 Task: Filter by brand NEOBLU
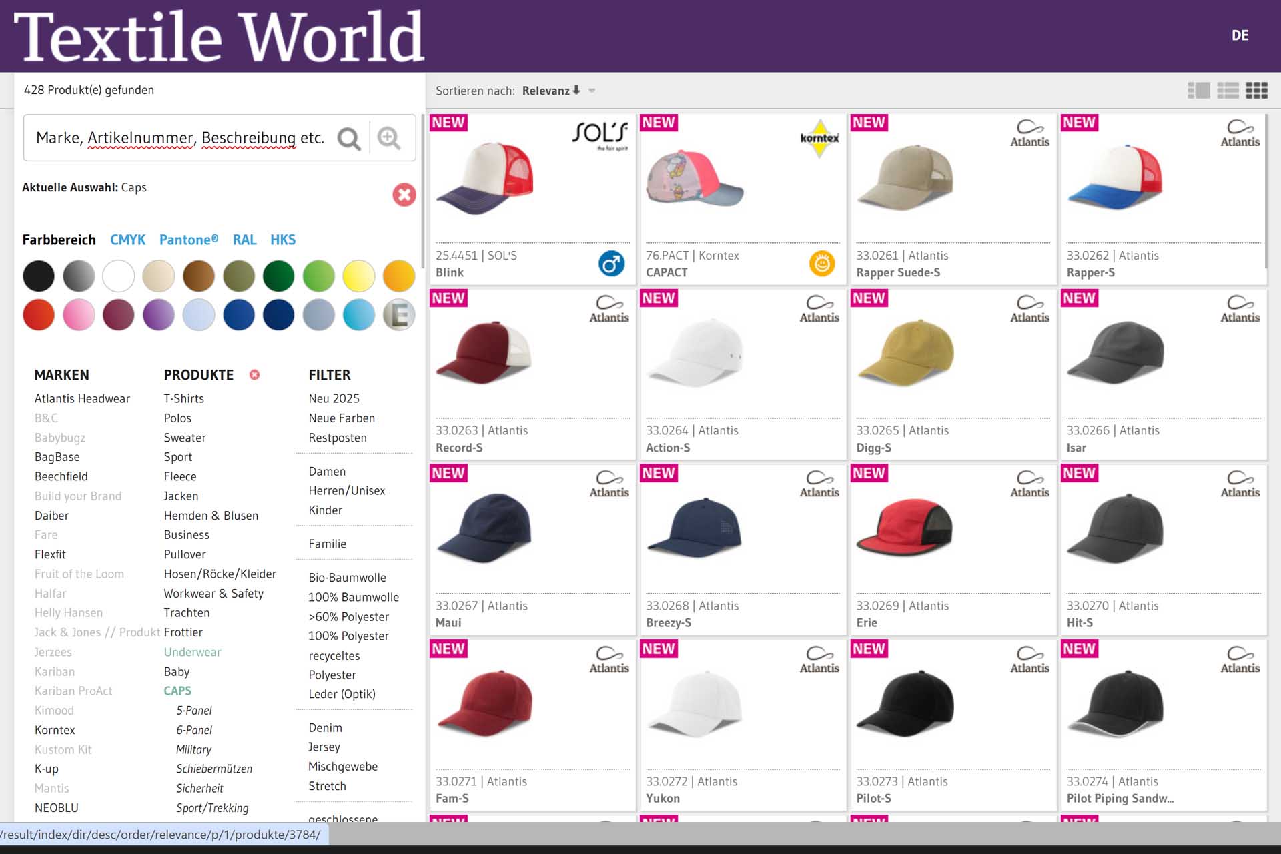pos(57,808)
